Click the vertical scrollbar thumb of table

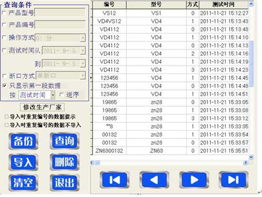point(251,64)
